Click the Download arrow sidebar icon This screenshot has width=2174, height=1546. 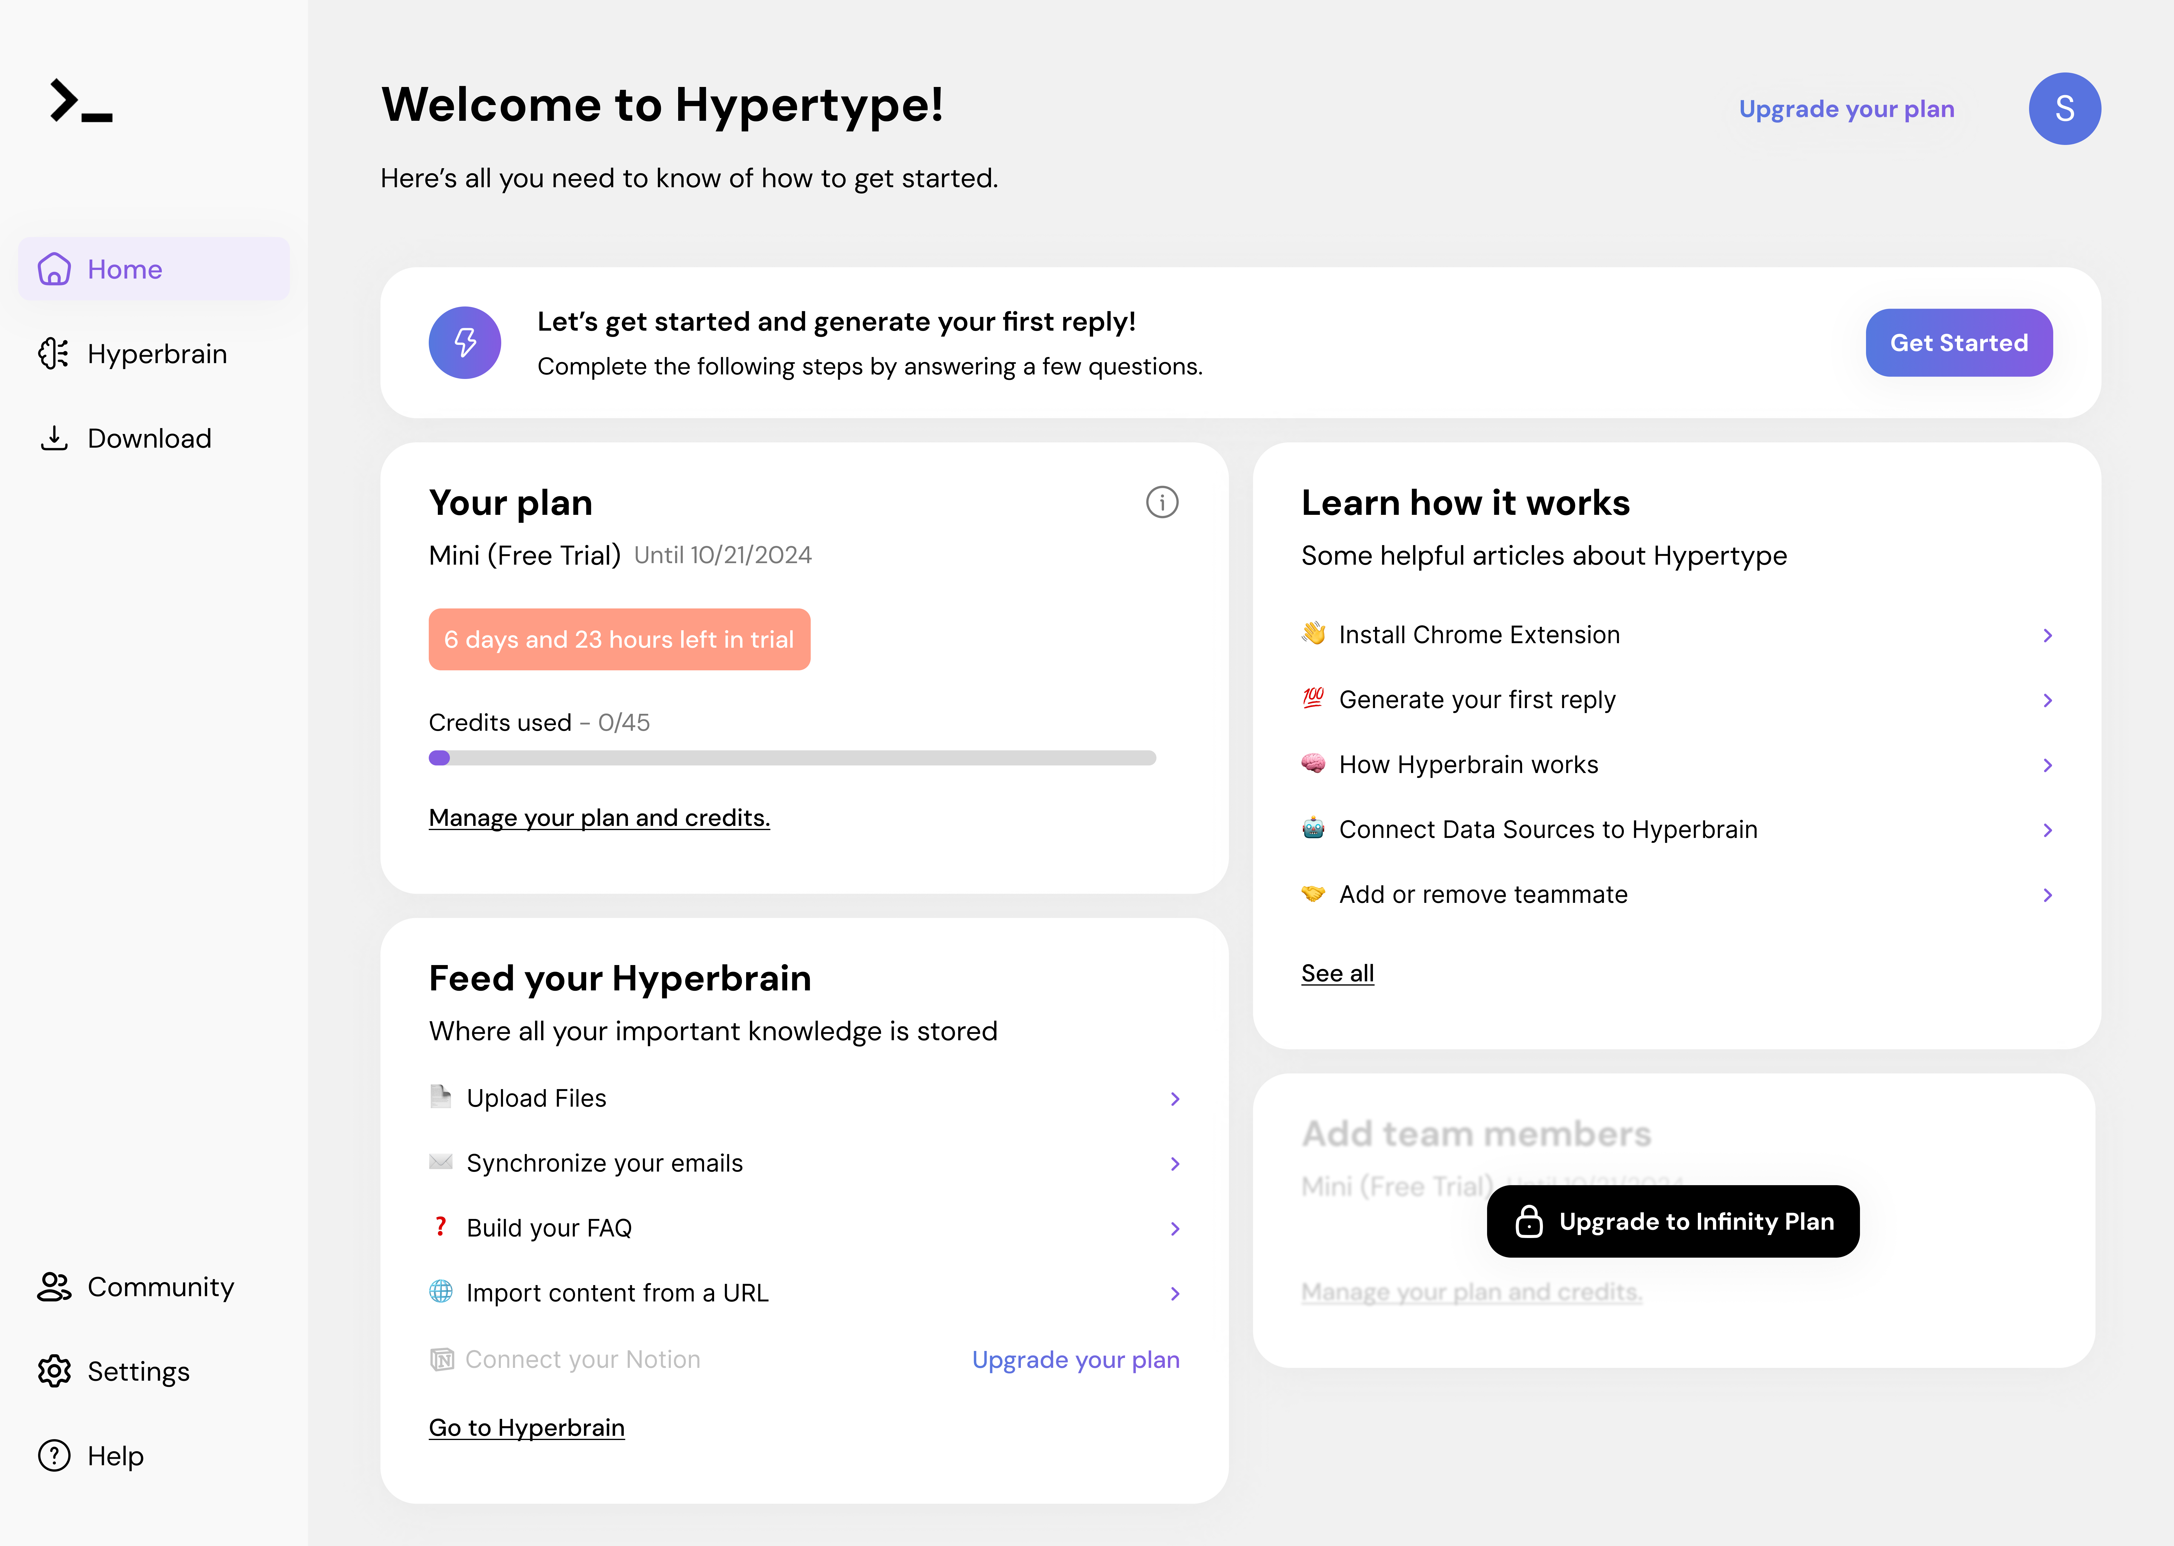pos(54,438)
